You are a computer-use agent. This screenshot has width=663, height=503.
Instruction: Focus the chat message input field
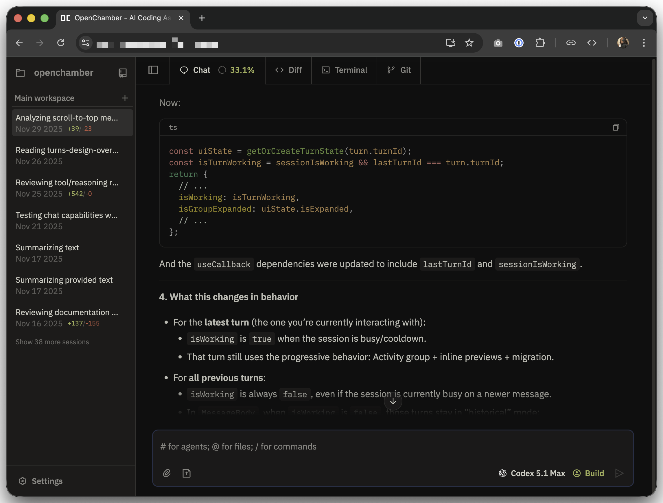pos(393,446)
